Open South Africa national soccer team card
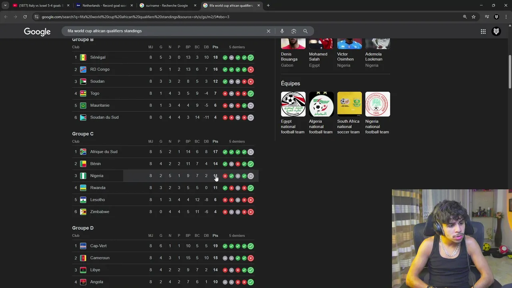Image resolution: width=512 pixels, height=288 pixels. pos(349,113)
